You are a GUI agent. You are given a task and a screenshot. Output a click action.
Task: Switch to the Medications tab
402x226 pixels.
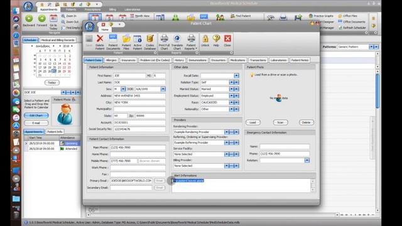[x=237, y=60]
